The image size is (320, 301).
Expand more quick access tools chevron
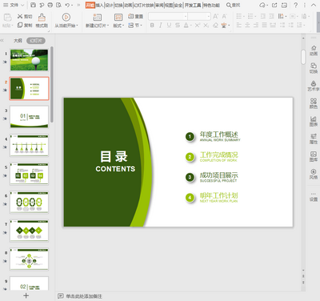click(x=78, y=5)
